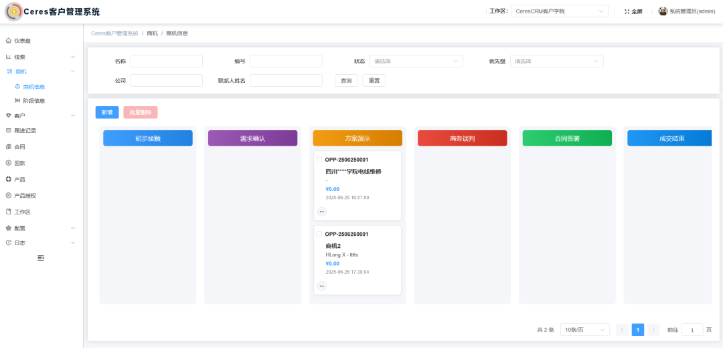The image size is (723, 348).
Task: Open the 优先级 priority dropdown
Action: 556,61
